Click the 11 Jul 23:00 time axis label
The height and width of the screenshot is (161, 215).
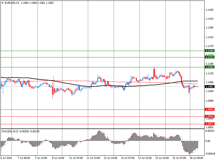[x=93, y=158]
